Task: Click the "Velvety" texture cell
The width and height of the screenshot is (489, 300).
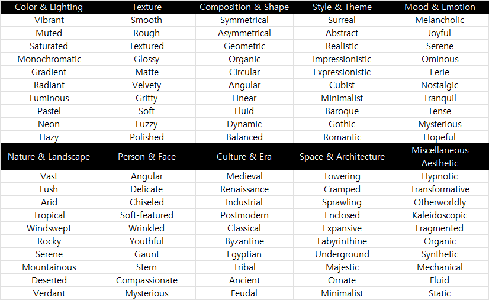Action: (147, 85)
